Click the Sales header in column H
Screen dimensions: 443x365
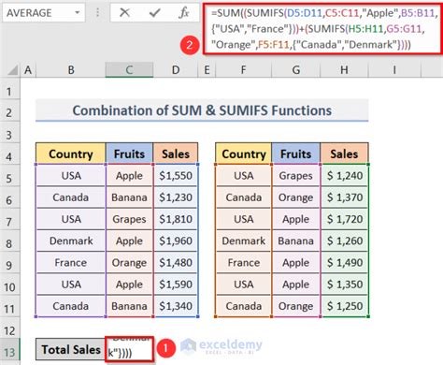click(344, 153)
